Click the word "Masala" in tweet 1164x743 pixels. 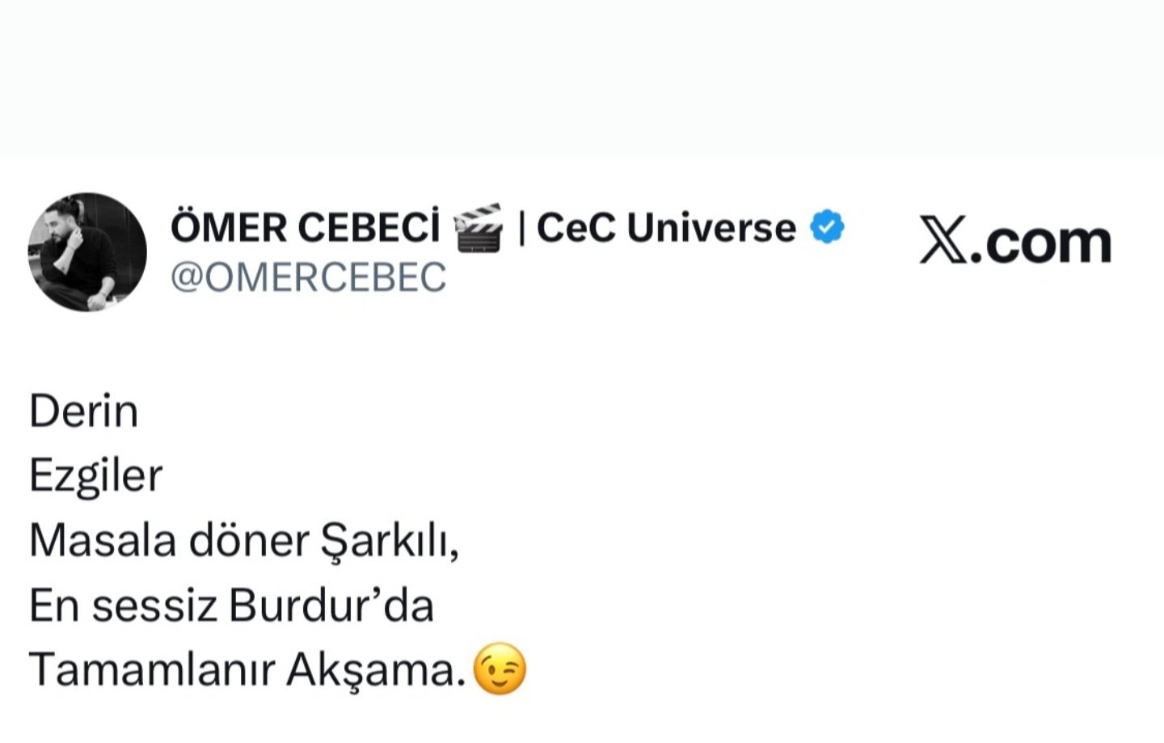tap(103, 540)
